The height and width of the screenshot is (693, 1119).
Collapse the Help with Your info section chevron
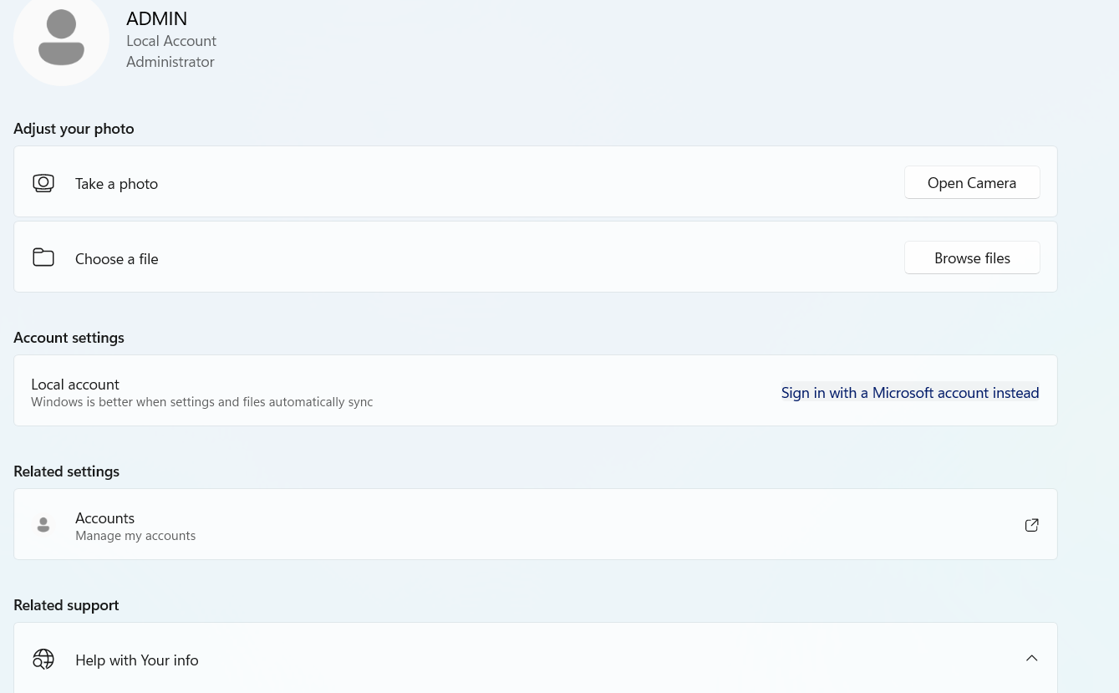pos(1031,659)
